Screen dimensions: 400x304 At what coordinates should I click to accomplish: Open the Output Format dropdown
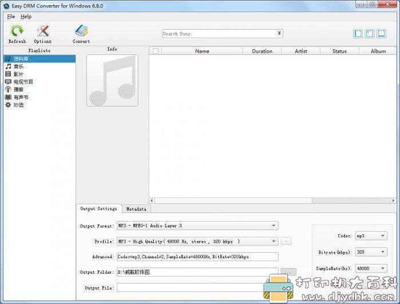[197, 226]
